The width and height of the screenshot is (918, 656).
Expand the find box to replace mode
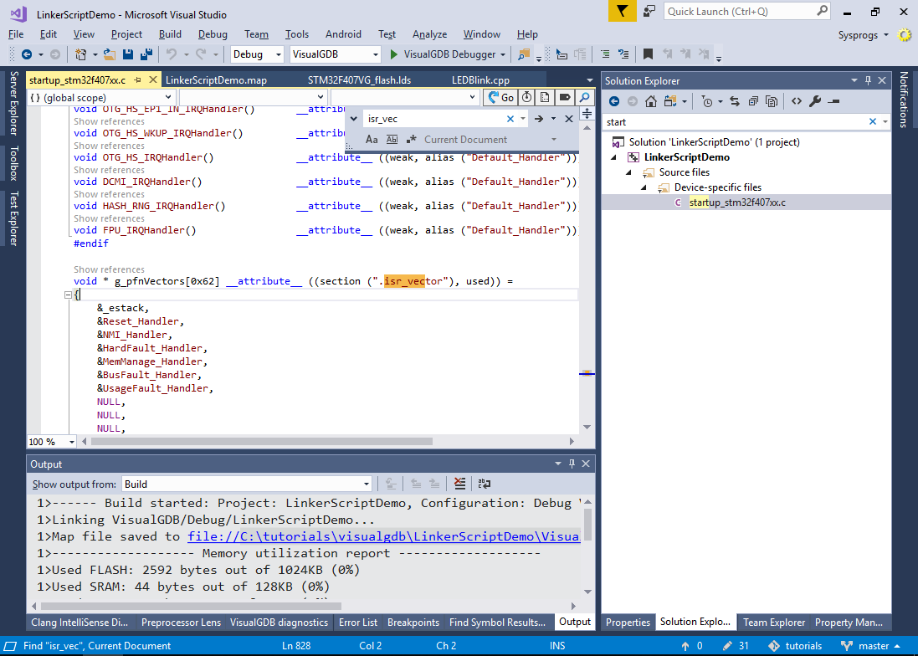tap(354, 119)
